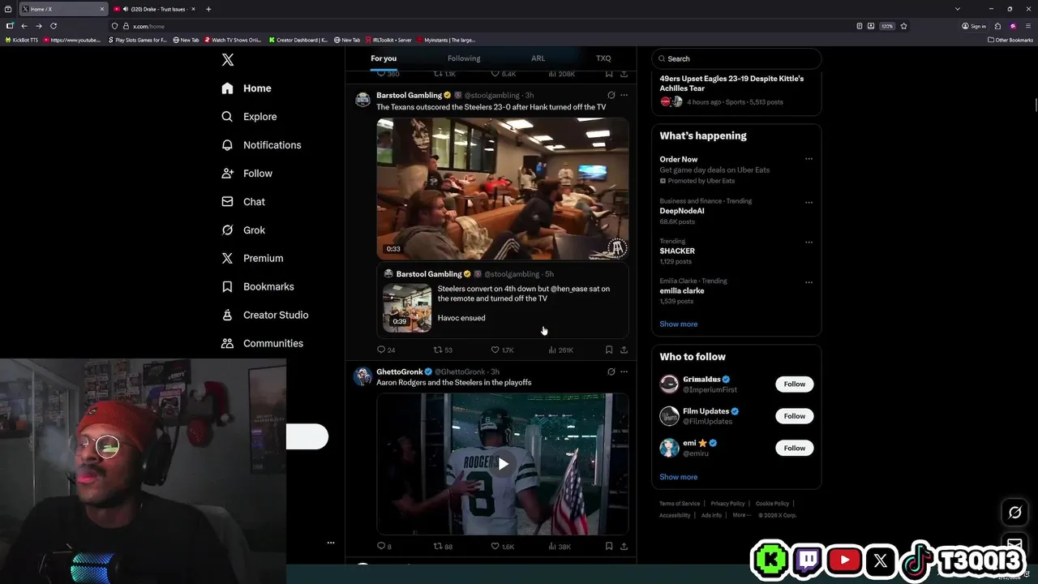Like GhettoGronk Aaron Rodgers post
Image resolution: width=1038 pixels, height=584 pixels.
(503, 547)
